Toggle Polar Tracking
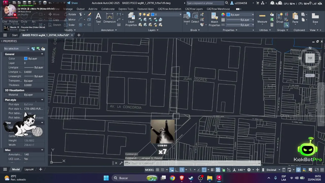The width and height of the screenshot is (325, 183). (x=182, y=170)
